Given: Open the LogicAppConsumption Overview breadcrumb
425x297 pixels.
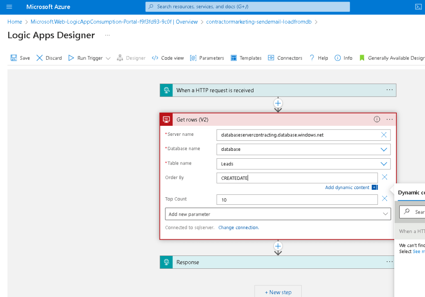Looking at the screenshot, I should [x=114, y=22].
